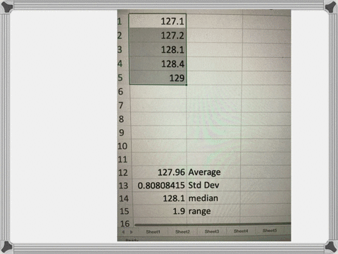Screen dimensions: 338x254
Task: Click row header 16
Action: tap(125, 224)
